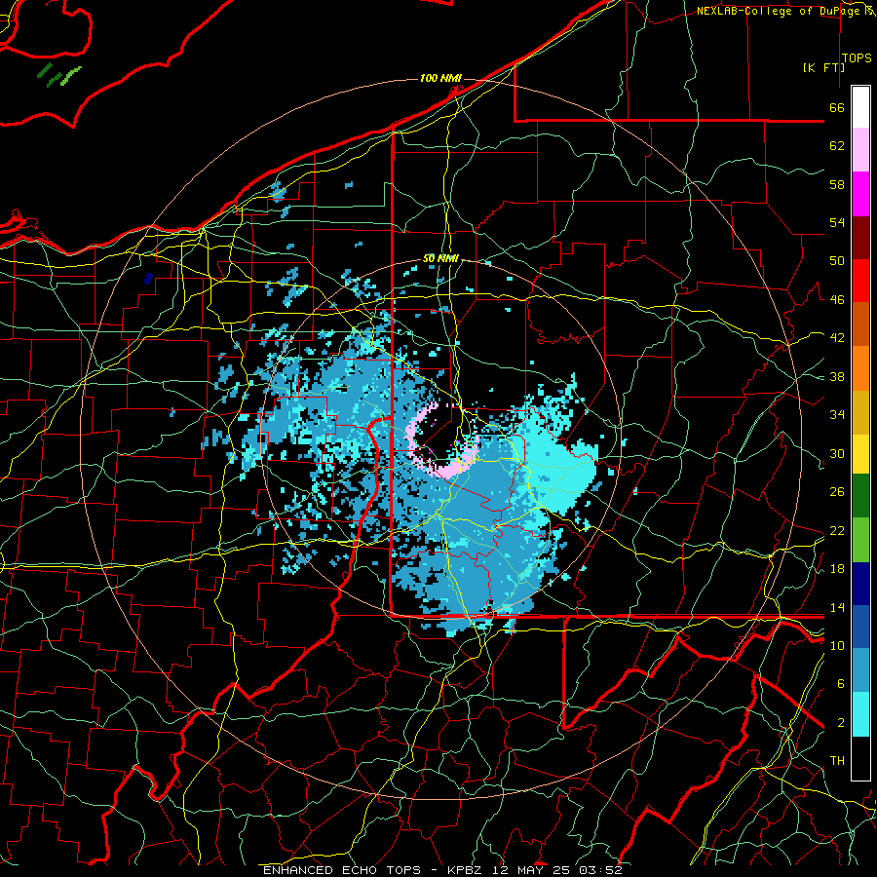This screenshot has height=877, width=877.
Task: Click the black TH swatch in the legend
Action: tap(860, 758)
